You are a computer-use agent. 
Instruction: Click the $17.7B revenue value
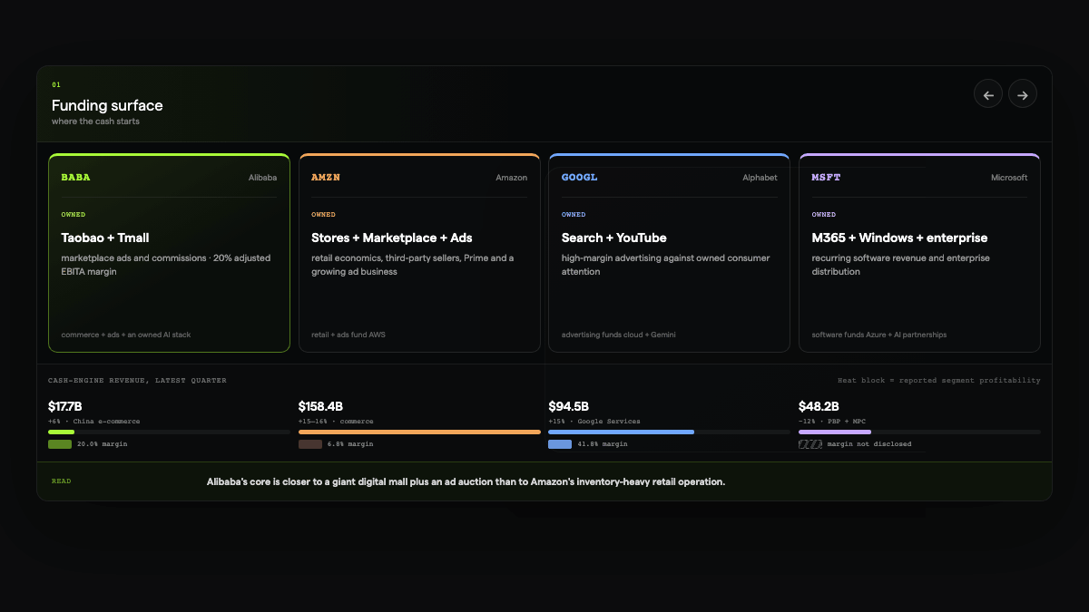(x=65, y=406)
